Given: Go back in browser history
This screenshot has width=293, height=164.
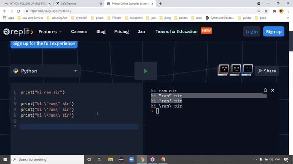Looking at the screenshot, I should 5,11.
